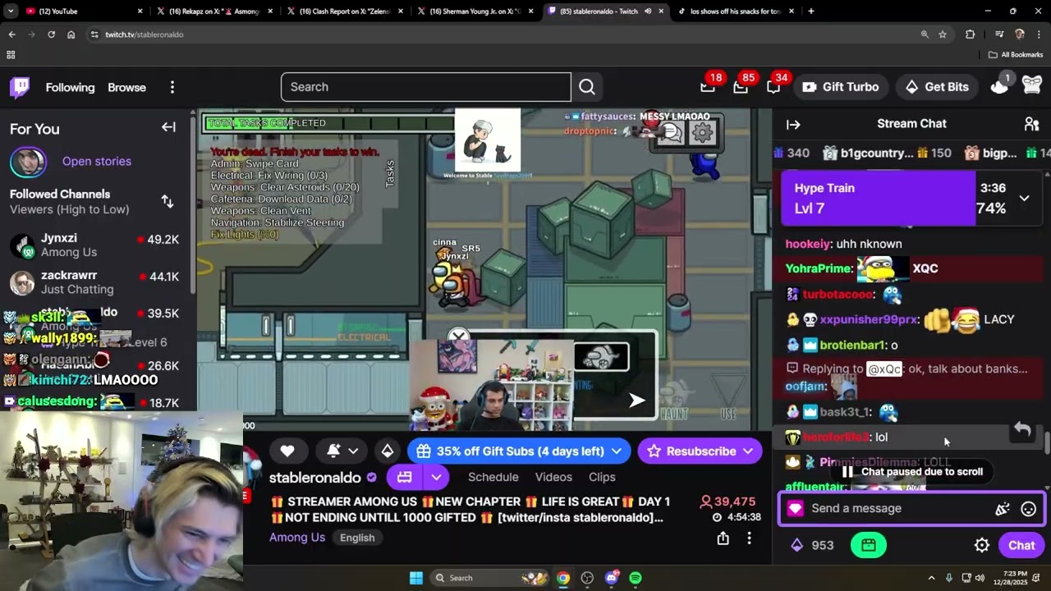Expand the 35% off Gift Subs offer

[x=520, y=451]
